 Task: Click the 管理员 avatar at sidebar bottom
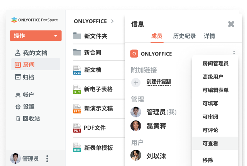point(15,158)
